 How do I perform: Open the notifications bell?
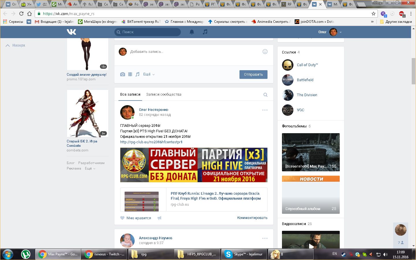[192, 32]
